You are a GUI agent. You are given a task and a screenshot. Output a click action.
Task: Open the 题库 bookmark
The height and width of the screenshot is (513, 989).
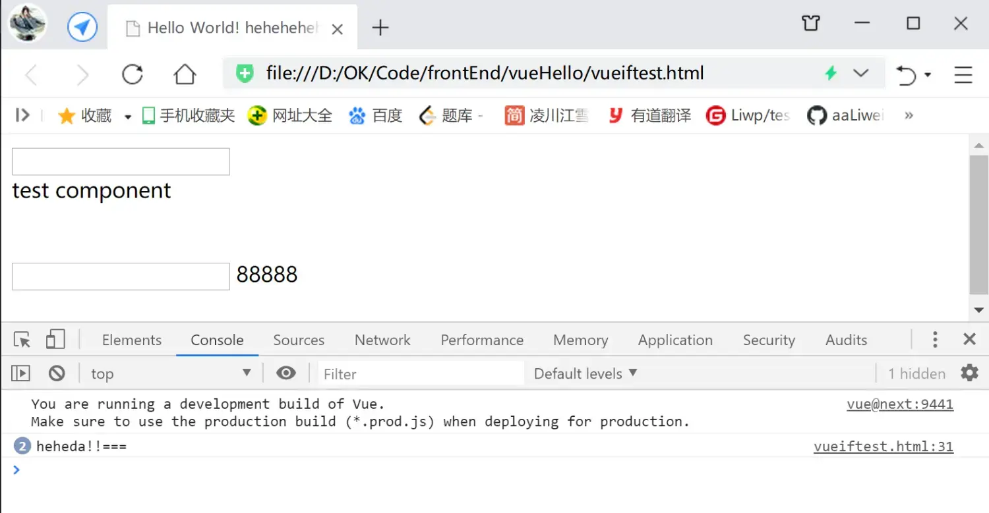coord(451,116)
